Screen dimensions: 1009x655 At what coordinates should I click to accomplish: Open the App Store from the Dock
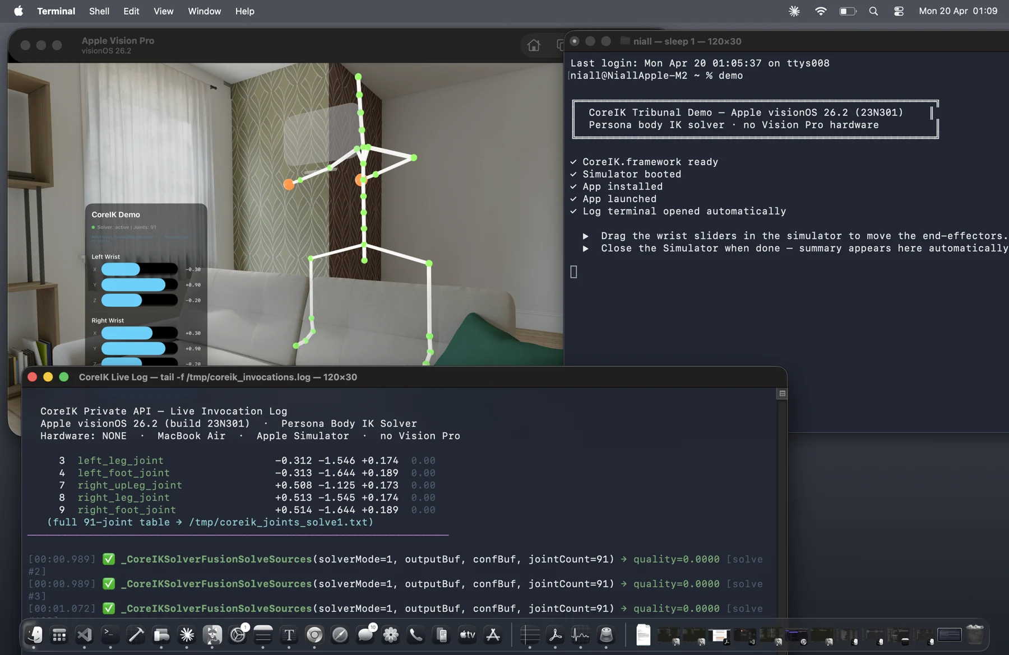tap(493, 635)
